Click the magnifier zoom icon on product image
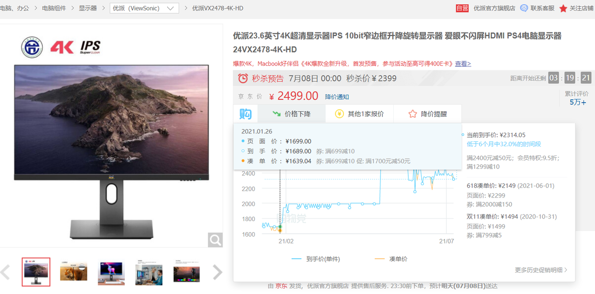The height and width of the screenshot is (294, 595). pos(215,240)
